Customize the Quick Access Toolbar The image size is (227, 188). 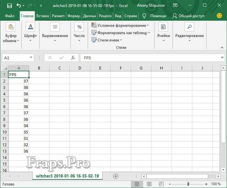pyautogui.click(x=41, y=6)
